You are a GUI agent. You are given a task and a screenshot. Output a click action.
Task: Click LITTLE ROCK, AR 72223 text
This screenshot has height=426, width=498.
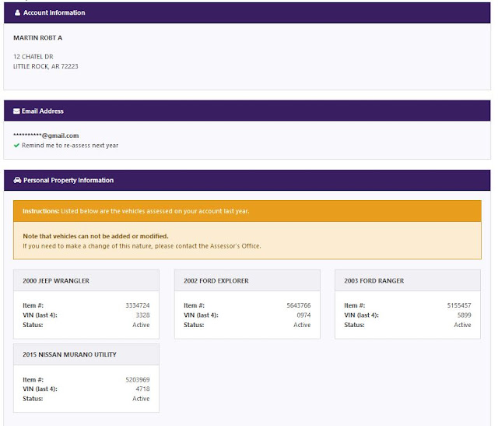tap(46, 66)
